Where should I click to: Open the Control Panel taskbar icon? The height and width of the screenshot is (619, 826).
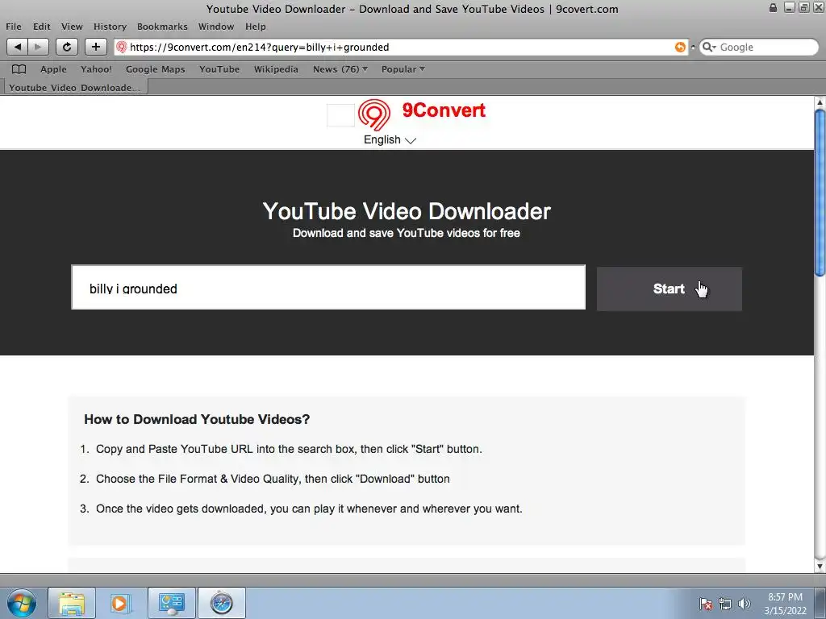click(x=172, y=603)
